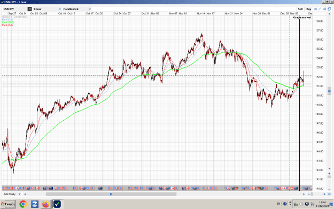Click the price axis scroll down arrow

pyautogui.click(x=329, y=169)
